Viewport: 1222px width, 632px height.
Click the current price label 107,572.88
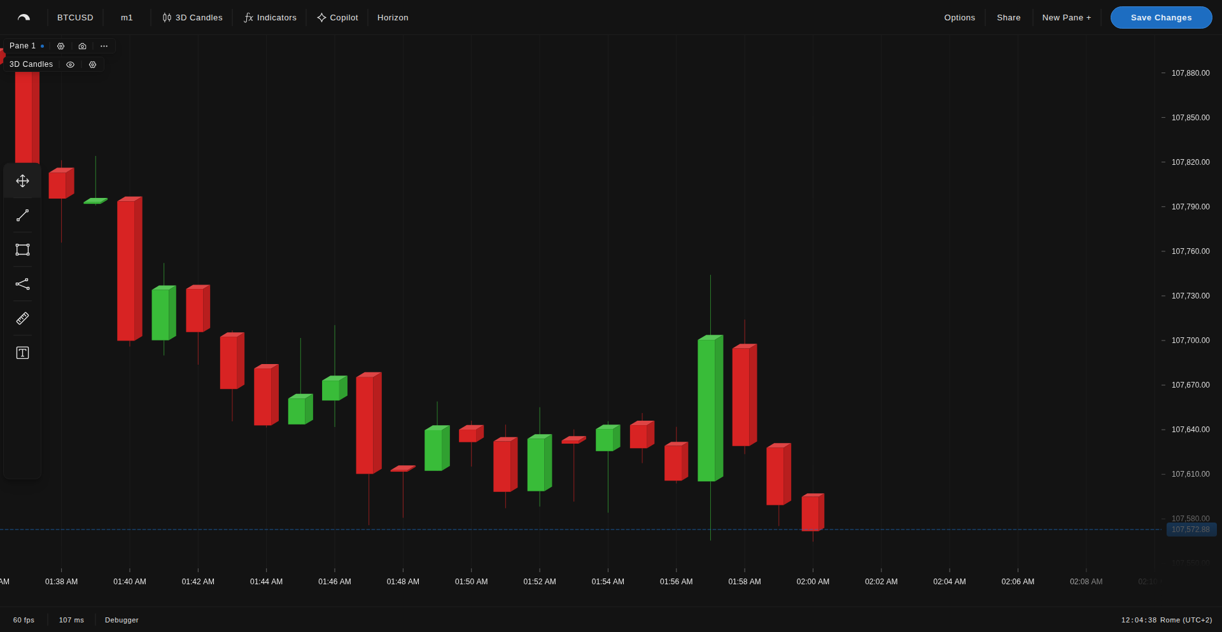coord(1191,530)
